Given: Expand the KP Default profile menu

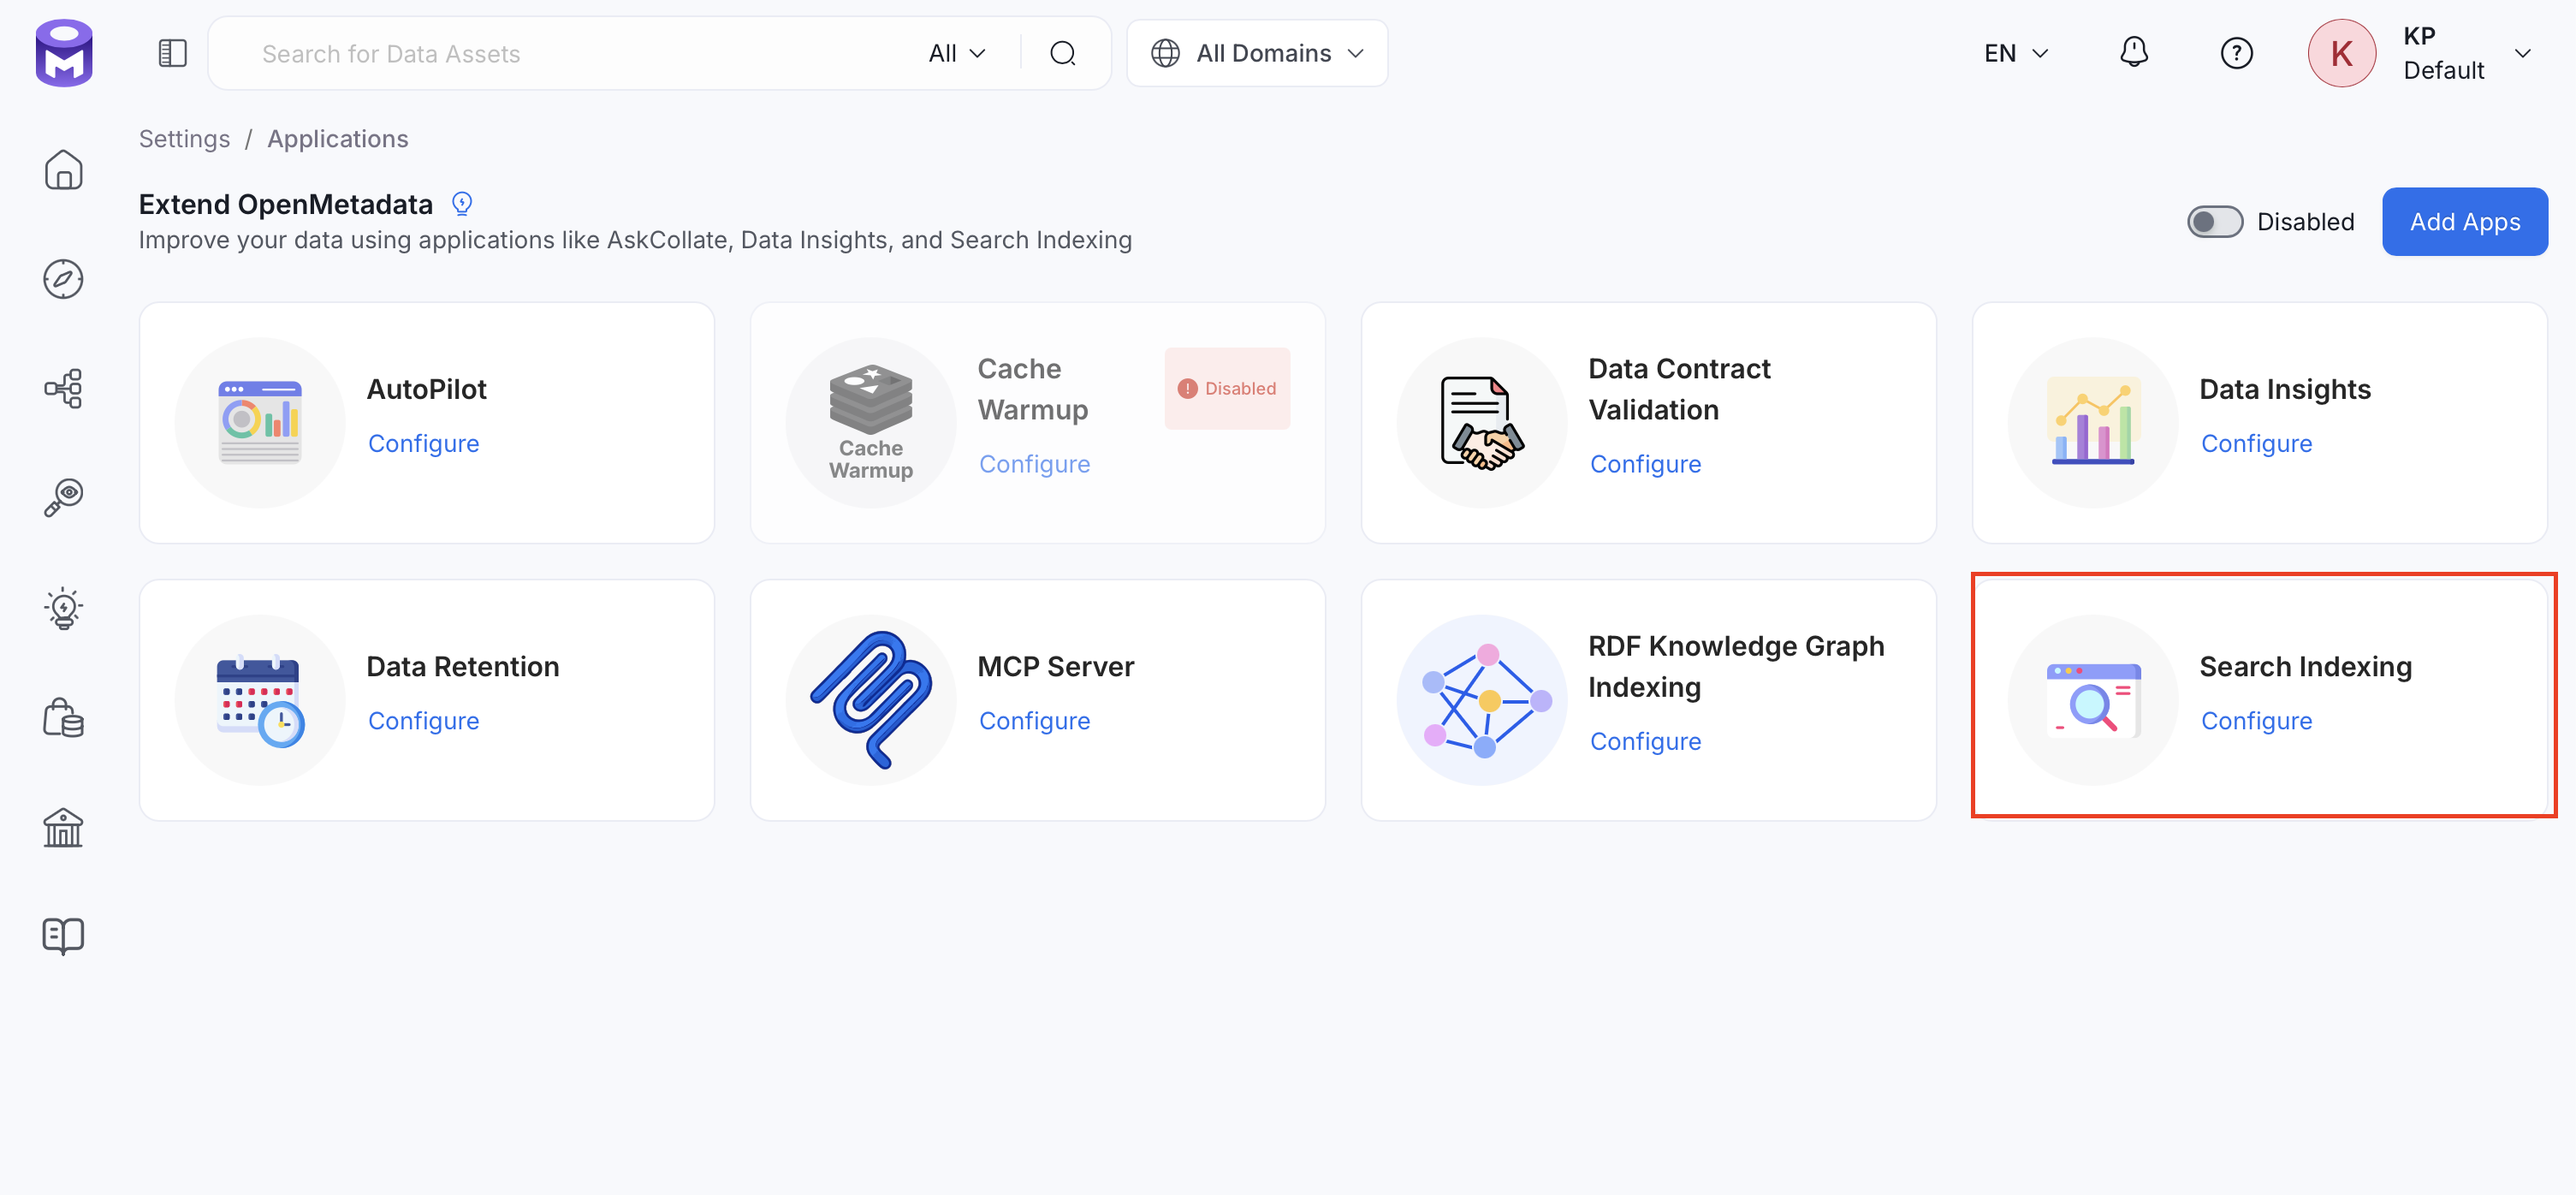Looking at the screenshot, I should tap(2523, 53).
